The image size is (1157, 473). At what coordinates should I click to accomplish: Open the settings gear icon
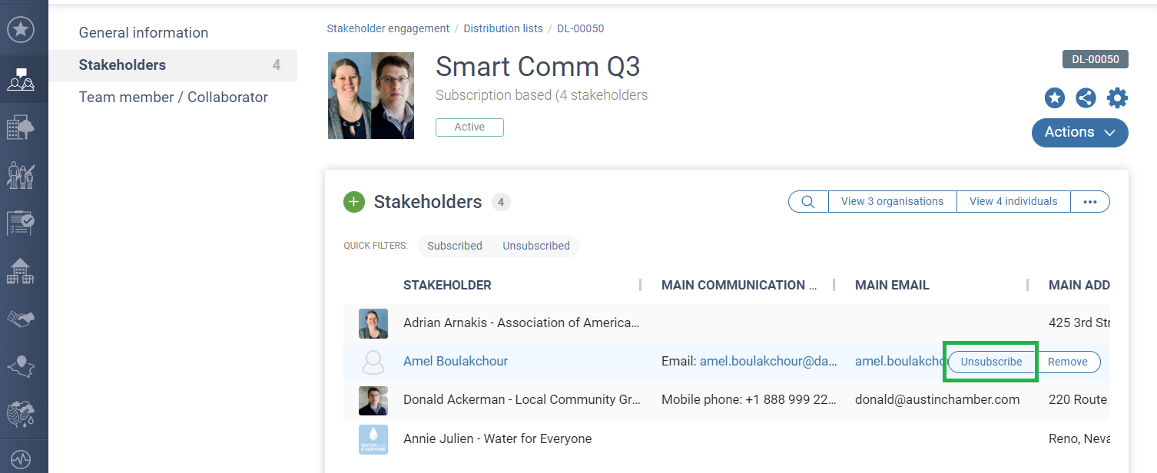(x=1117, y=98)
